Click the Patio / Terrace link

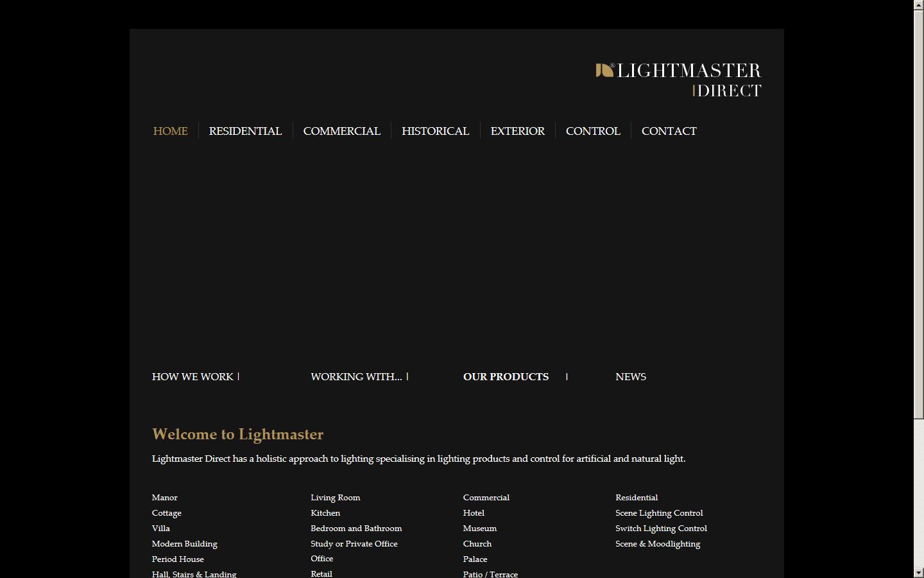(490, 574)
